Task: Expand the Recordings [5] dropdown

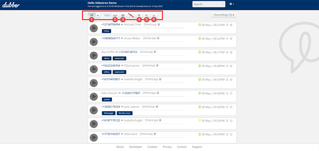Action: [x=224, y=15]
